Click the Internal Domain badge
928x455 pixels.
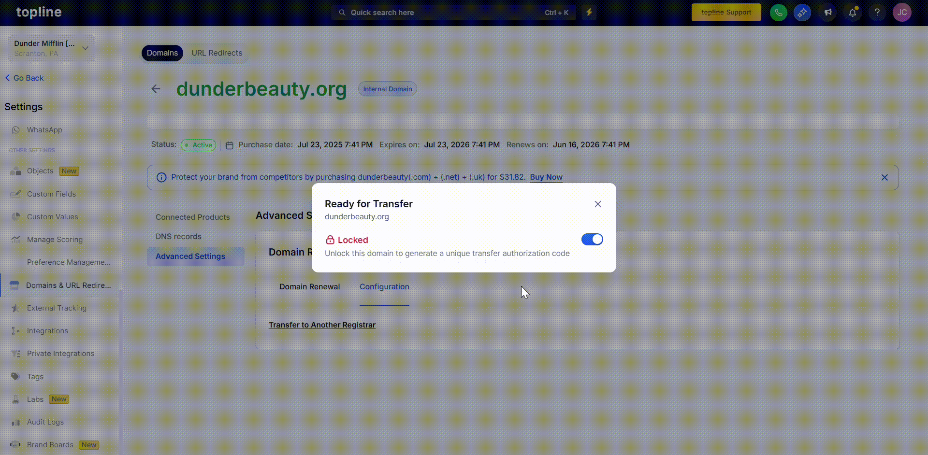[x=388, y=89]
